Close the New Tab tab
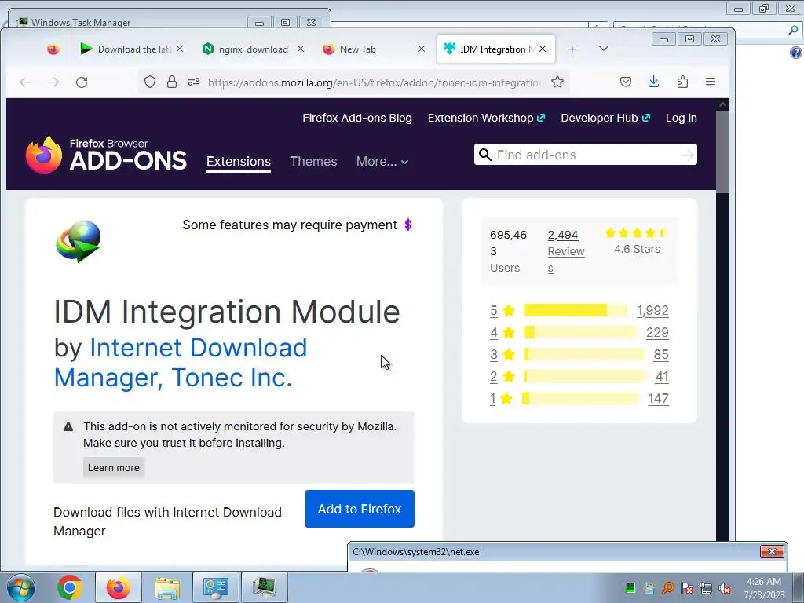The height and width of the screenshot is (603, 804). [x=422, y=49]
